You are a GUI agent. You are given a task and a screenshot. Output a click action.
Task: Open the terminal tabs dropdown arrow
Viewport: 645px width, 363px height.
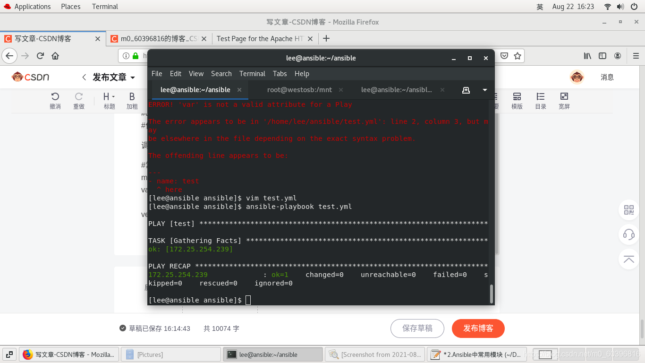pyautogui.click(x=485, y=90)
